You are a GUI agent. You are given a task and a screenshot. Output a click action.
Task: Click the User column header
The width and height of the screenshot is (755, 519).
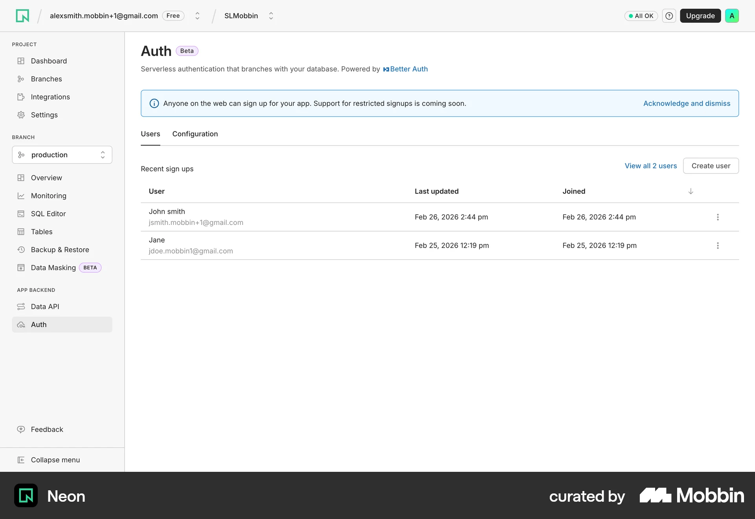tap(157, 191)
